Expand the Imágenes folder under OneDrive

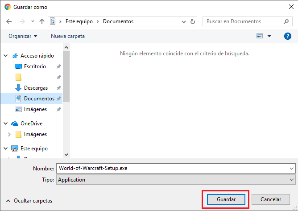pos(9,134)
